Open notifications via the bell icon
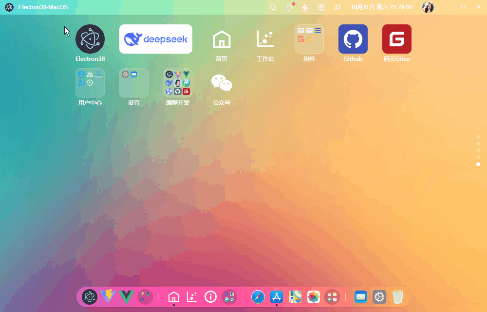 pos(289,7)
